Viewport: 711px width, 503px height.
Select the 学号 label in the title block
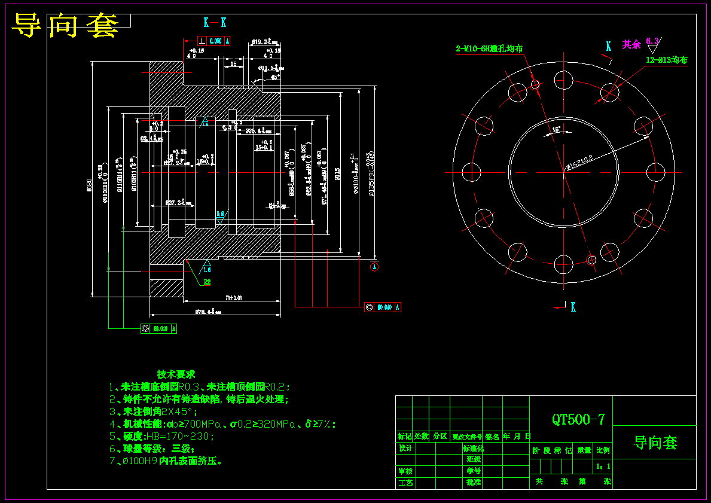click(x=474, y=471)
